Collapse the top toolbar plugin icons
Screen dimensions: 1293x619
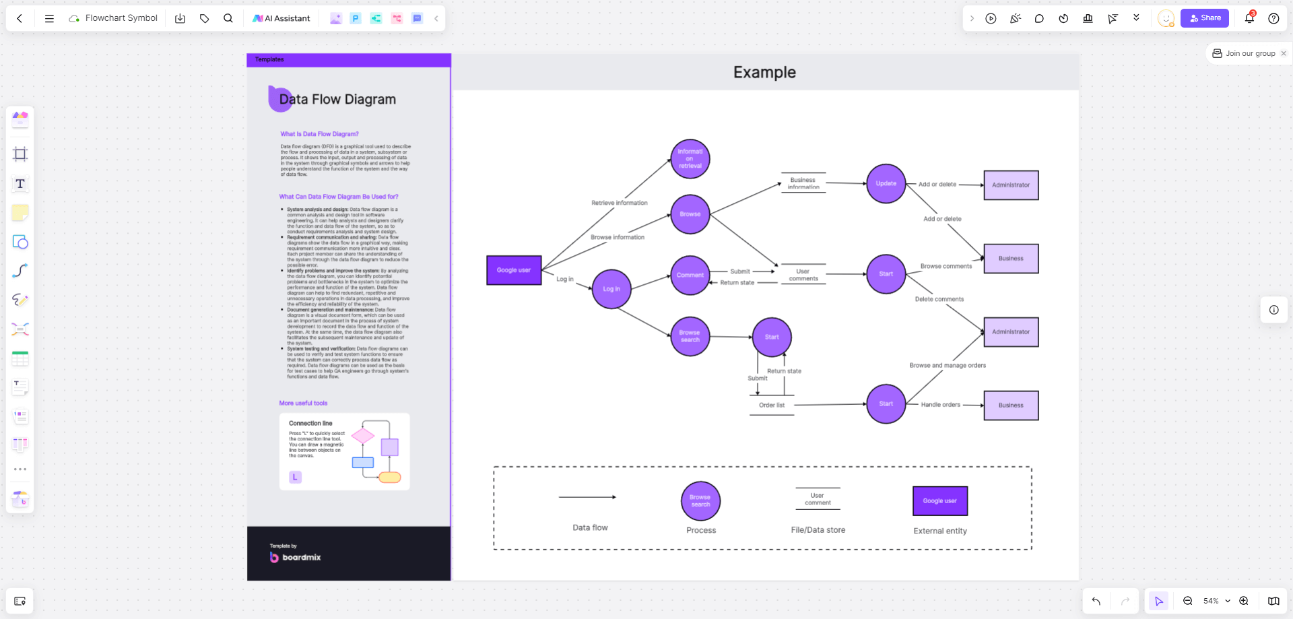click(436, 18)
